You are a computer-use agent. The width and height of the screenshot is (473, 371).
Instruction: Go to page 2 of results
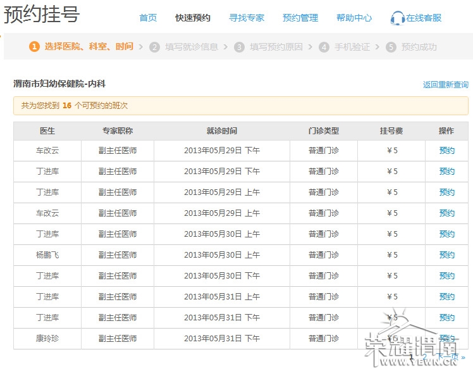click(x=424, y=358)
